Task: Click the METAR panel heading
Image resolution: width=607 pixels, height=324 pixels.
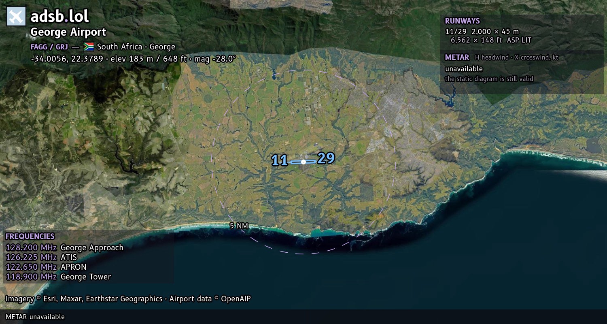Action: pos(457,58)
